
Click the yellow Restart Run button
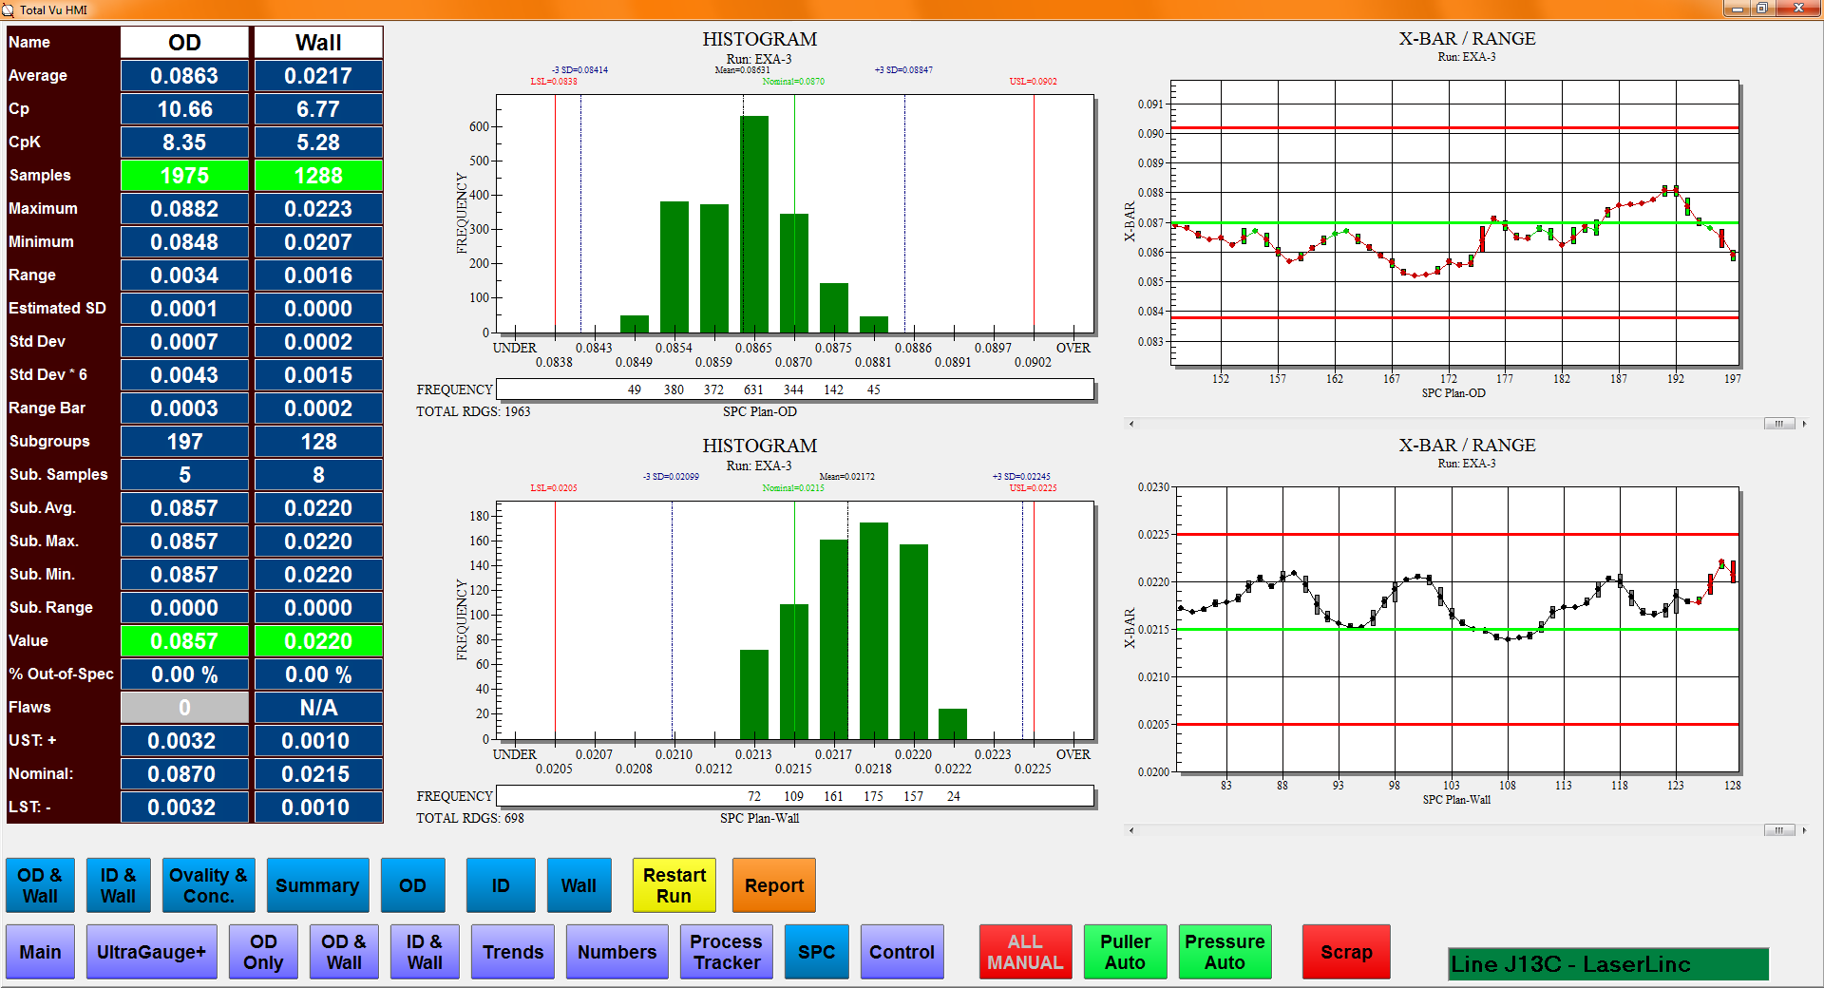674,885
